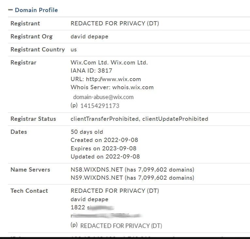Click the clientUpdateProhibited status

[x=175, y=119]
